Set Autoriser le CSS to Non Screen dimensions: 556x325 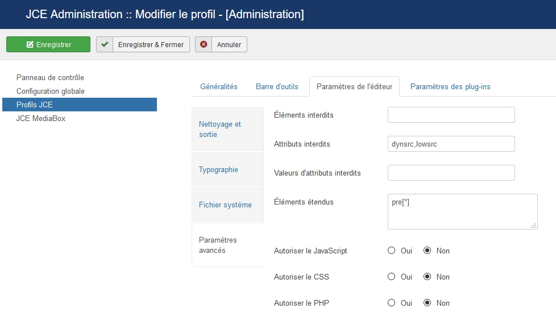click(x=428, y=277)
